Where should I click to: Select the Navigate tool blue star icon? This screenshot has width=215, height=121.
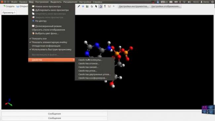click(x=83, y=6)
